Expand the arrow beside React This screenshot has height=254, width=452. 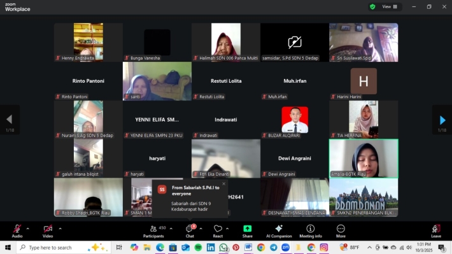227,229
